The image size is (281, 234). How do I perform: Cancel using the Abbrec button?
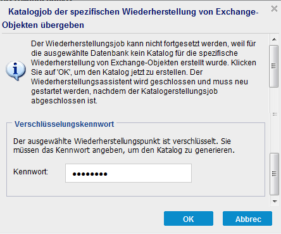click(x=247, y=219)
